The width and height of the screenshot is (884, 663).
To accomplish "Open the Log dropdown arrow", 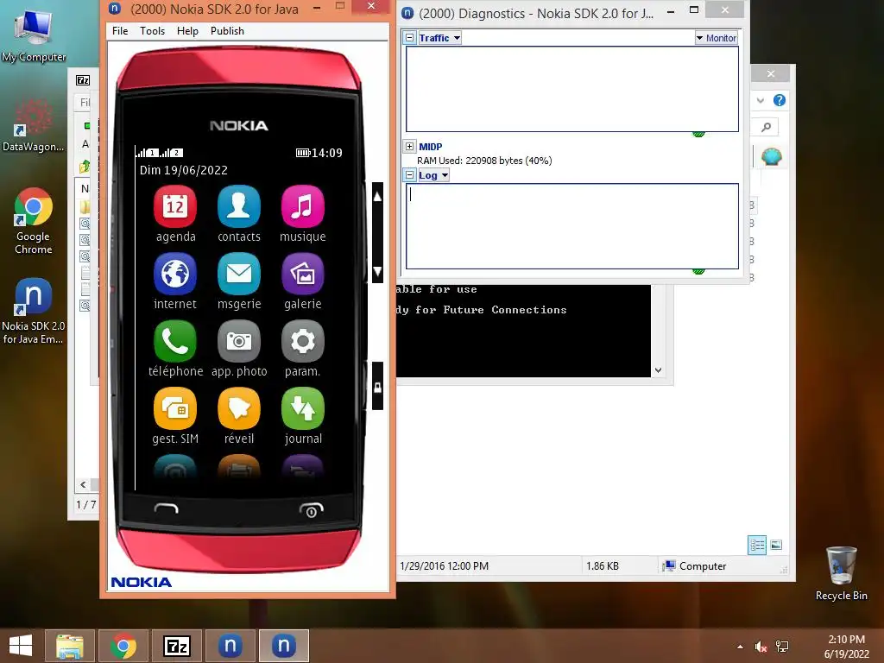I will tap(445, 175).
